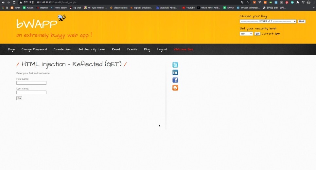Submit the form with the Go button
The image size is (316, 170).
pos(19,98)
